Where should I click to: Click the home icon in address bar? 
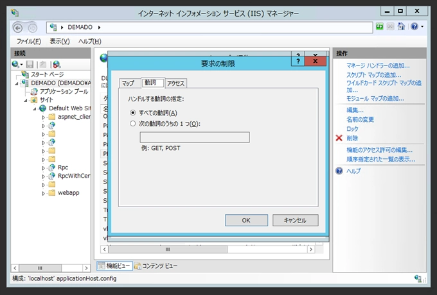coord(401,27)
